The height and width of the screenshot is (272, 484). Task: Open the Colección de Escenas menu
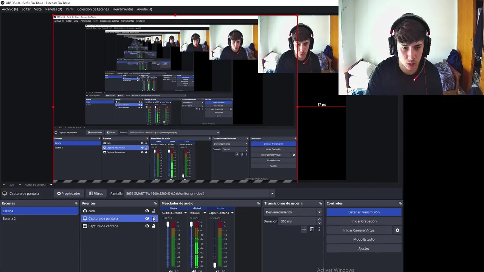point(93,9)
